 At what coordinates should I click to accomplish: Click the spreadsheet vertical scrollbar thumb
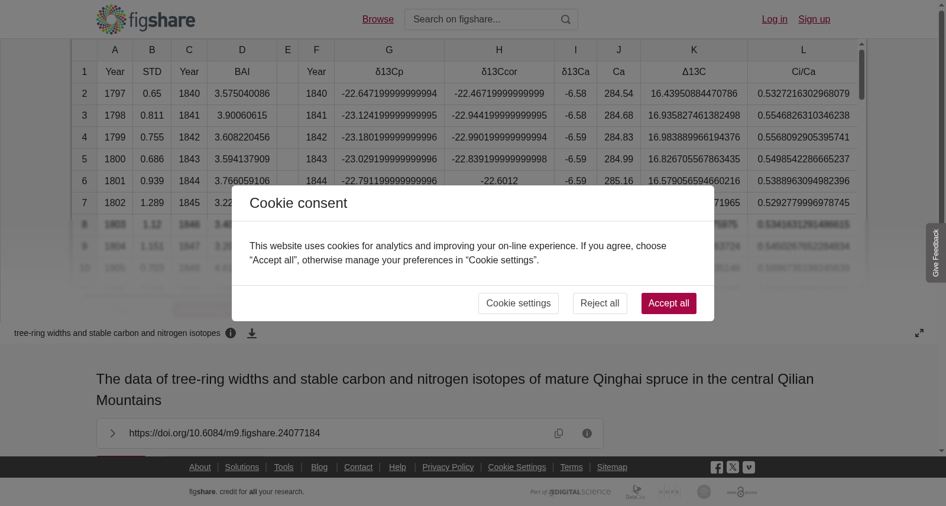861,74
